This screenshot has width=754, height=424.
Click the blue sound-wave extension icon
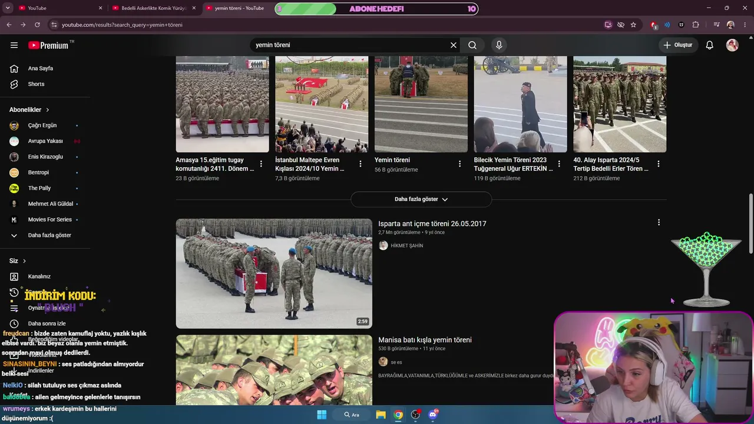667,25
